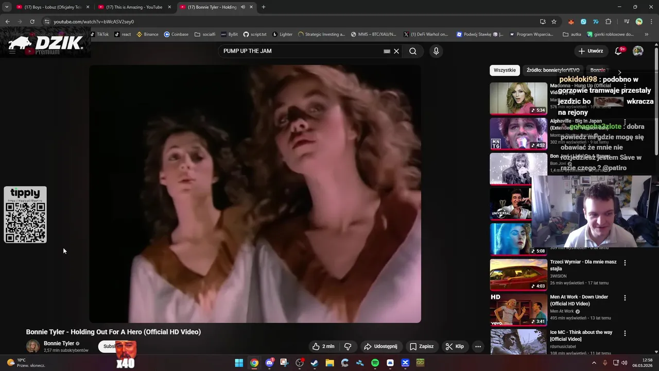
Task: Open options menu for Ice MC video
Action: pos(625,333)
